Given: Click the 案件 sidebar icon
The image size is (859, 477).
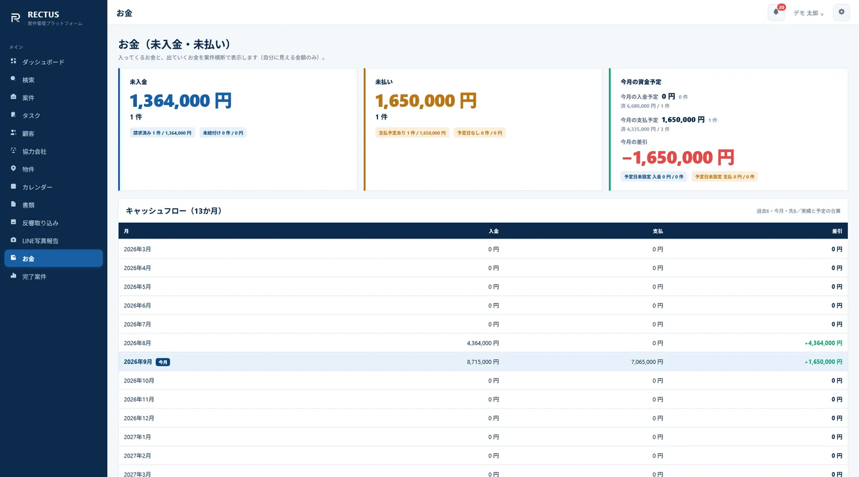Looking at the screenshot, I should (x=13, y=97).
